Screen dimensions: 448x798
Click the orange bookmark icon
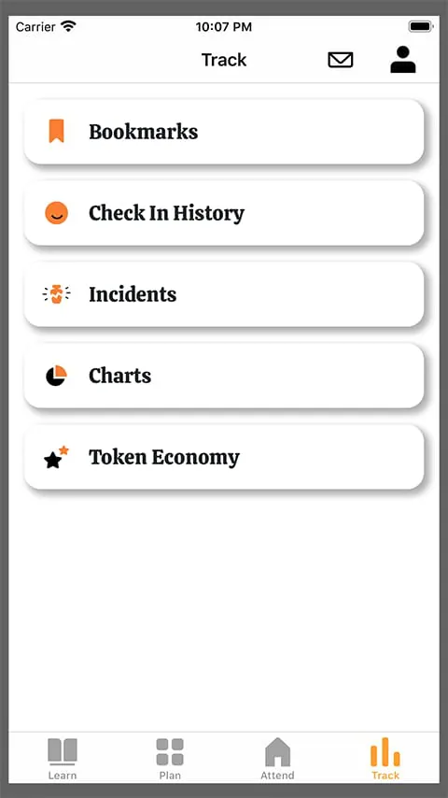click(x=56, y=132)
